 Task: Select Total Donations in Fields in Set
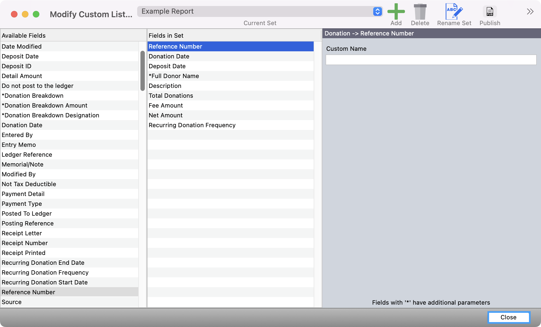pyautogui.click(x=171, y=96)
